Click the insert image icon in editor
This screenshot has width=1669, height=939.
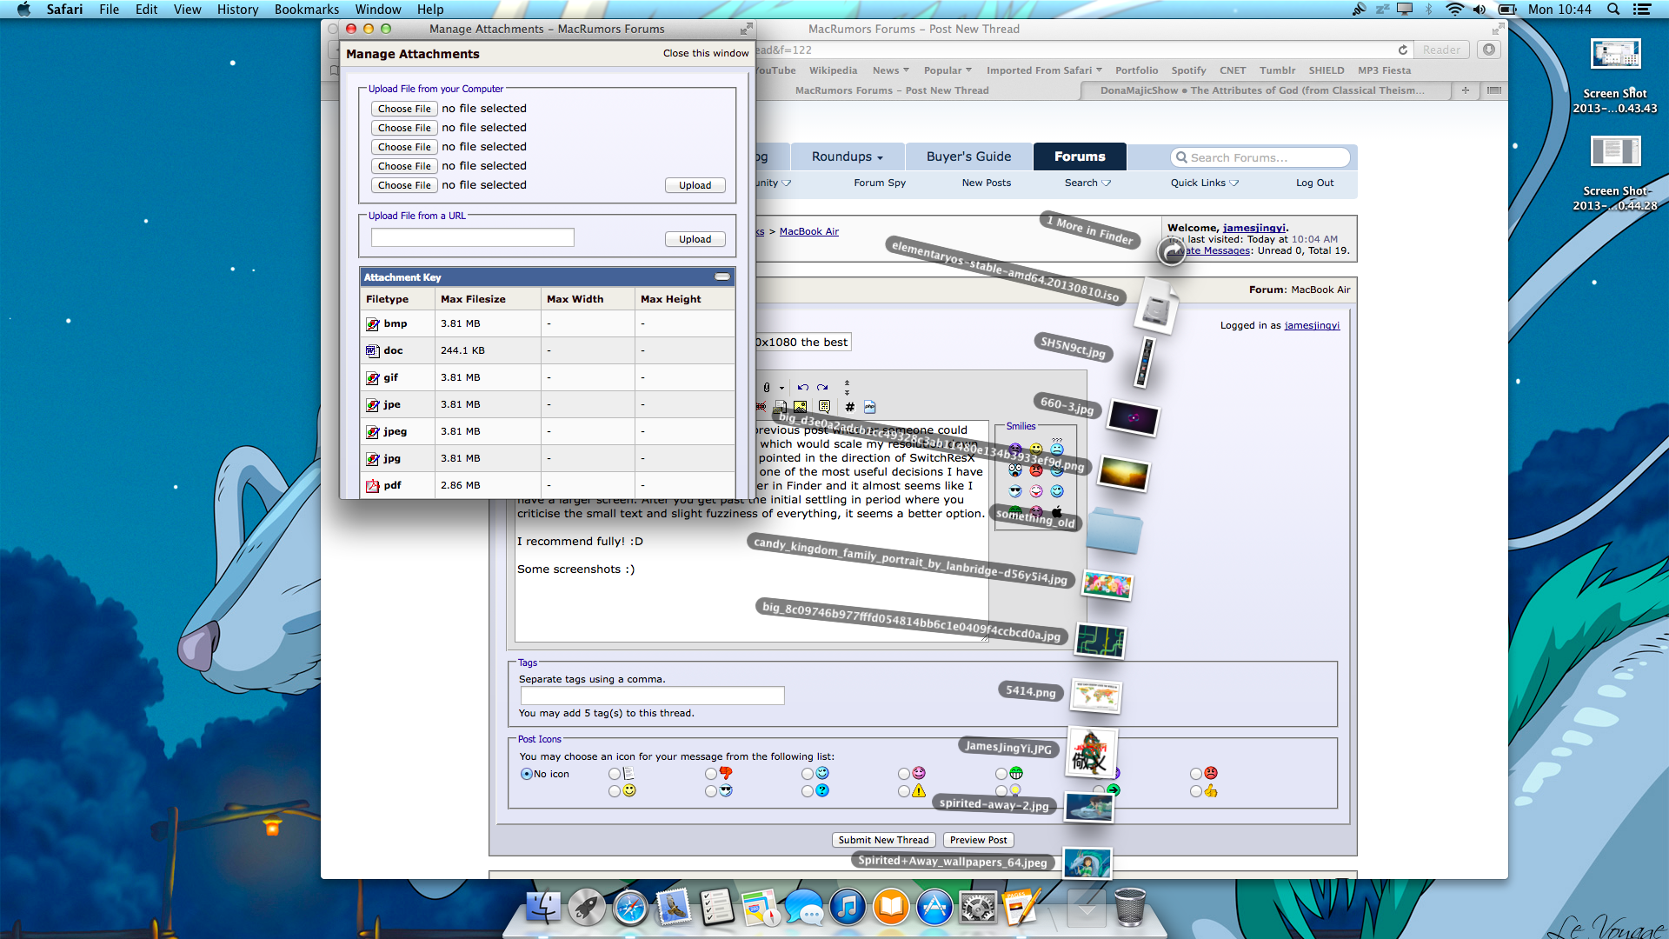point(801,407)
